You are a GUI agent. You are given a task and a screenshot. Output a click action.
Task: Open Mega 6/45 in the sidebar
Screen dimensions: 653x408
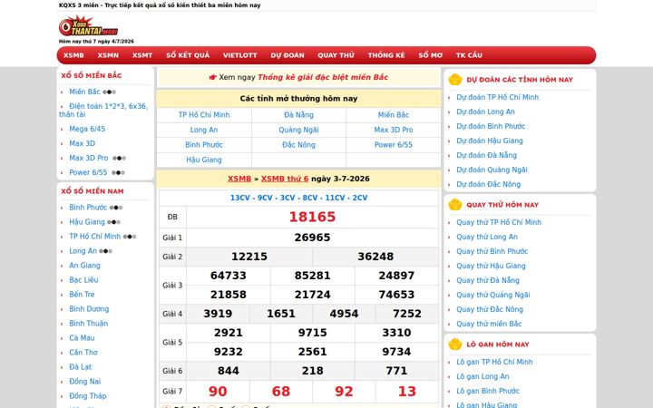coord(87,129)
